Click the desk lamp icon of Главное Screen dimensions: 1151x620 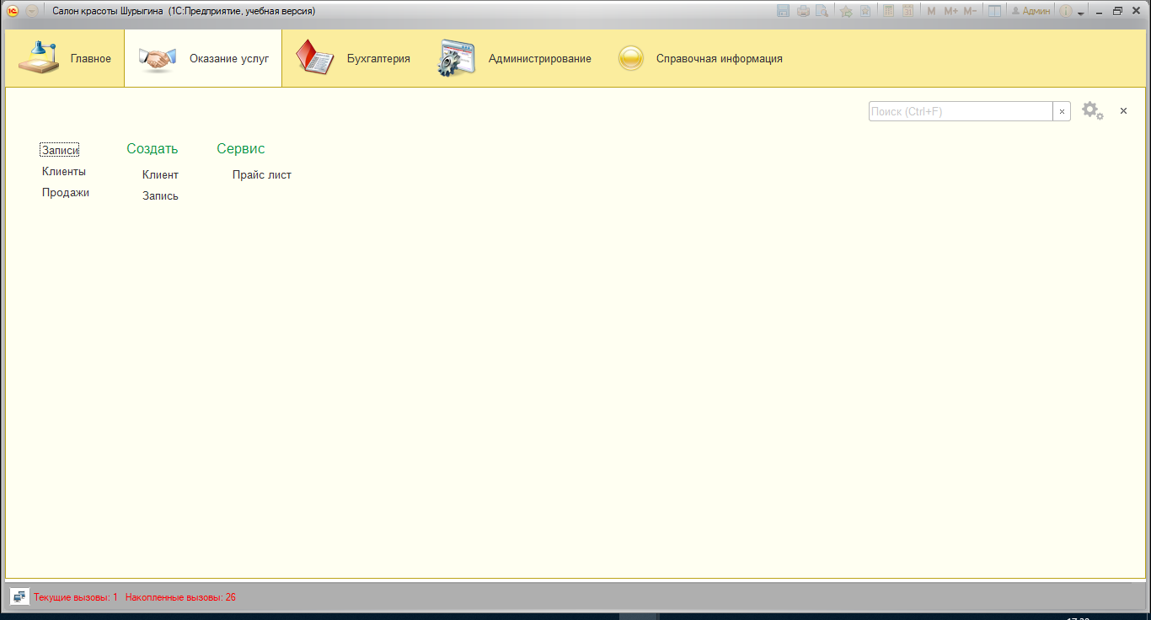39,57
